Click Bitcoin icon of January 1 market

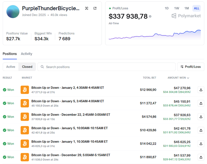[25, 144]
